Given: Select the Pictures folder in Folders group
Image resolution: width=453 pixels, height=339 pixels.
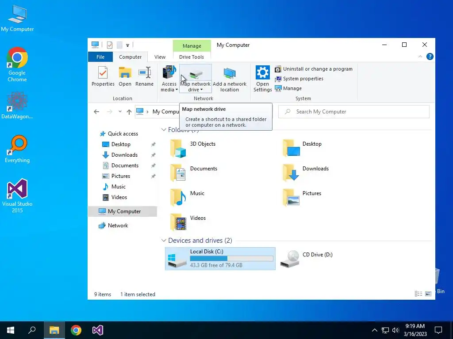Looking at the screenshot, I should (302, 198).
